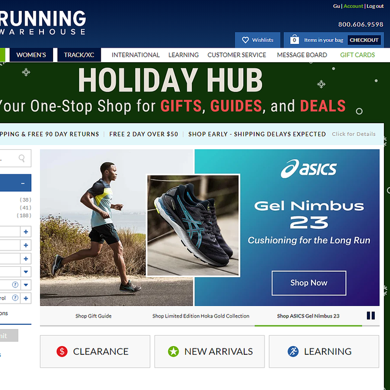
Task: Open the TRACK/XC menu
Action: (79, 55)
